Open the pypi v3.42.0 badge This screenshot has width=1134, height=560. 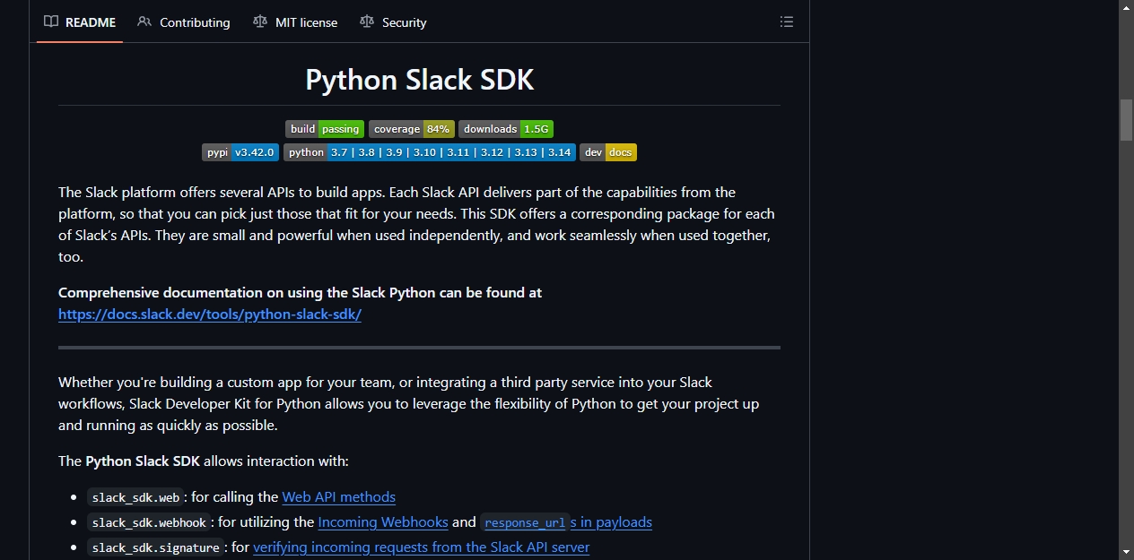(x=240, y=152)
